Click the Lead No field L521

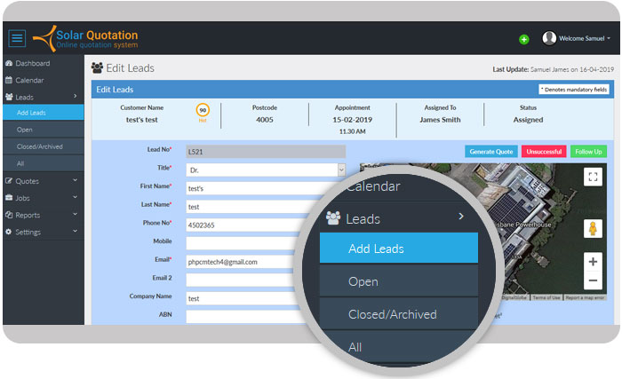(266, 152)
